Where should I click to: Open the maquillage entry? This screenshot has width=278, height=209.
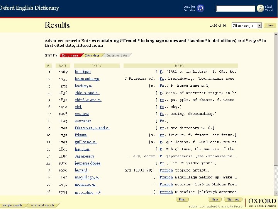tap(87, 177)
